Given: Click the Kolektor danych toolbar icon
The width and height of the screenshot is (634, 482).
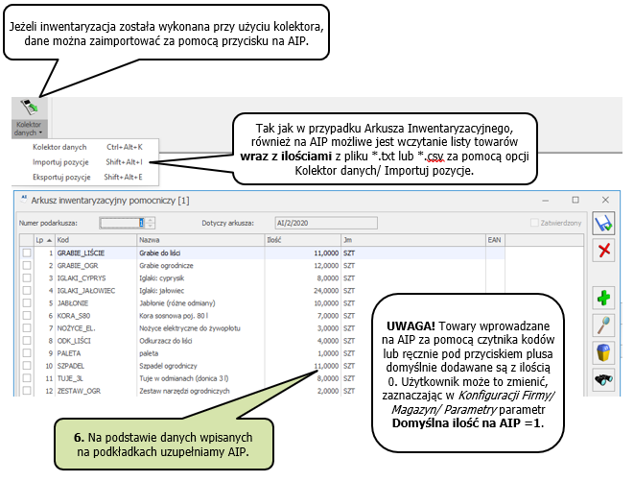Looking at the screenshot, I should tap(29, 108).
